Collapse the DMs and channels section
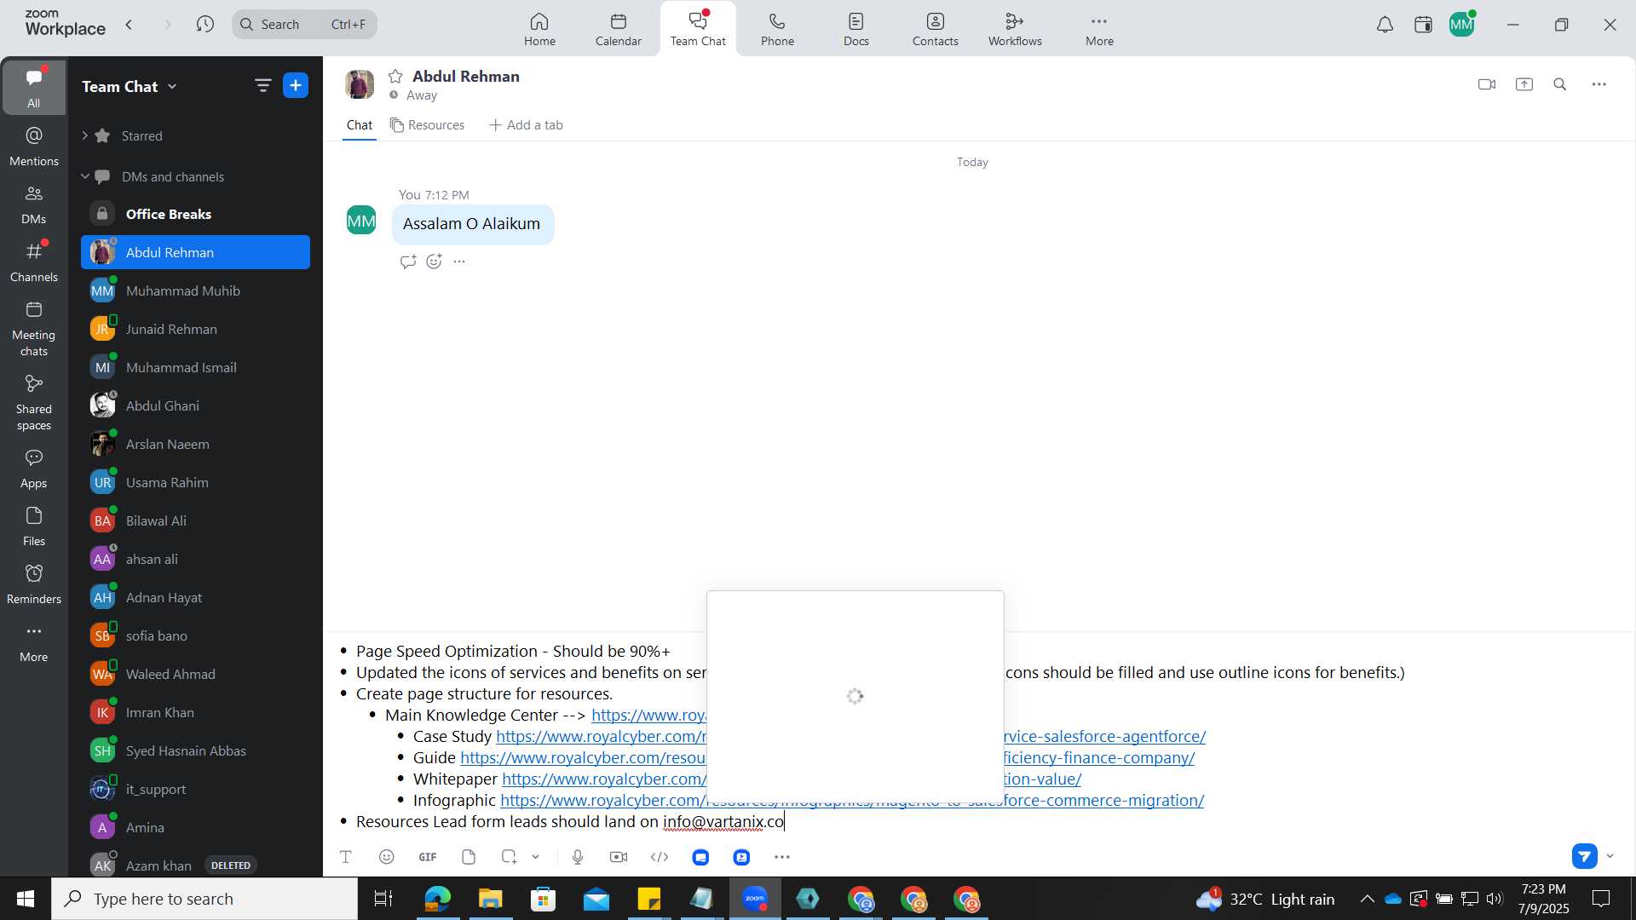Image resolution: width=1636 pixels, height=920 pixels. [84, 176]
